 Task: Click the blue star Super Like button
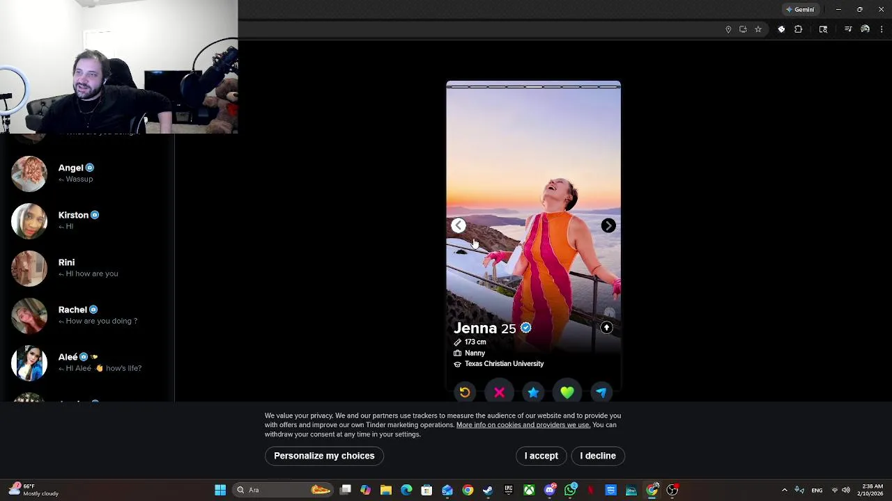533,392
